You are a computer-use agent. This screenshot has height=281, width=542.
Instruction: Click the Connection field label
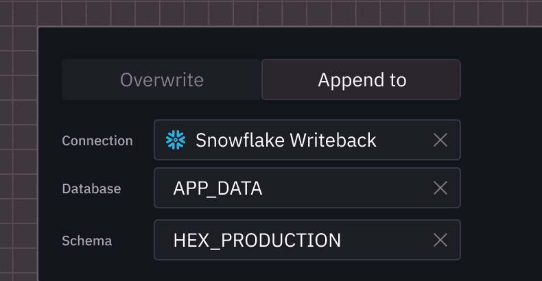point(97,140)
